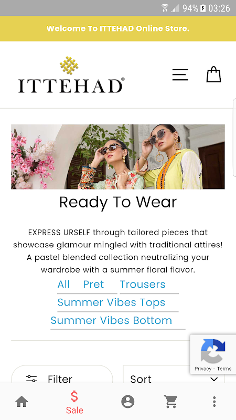Viewport: 236px width, 420px height.
Task: Open the shopping bag icon
Action: click(x=213, y=74)
